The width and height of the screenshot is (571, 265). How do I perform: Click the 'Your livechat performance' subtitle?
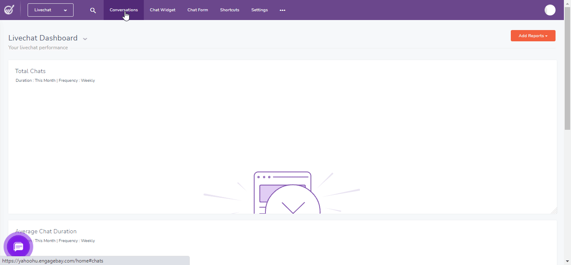[x=38, y=48]
